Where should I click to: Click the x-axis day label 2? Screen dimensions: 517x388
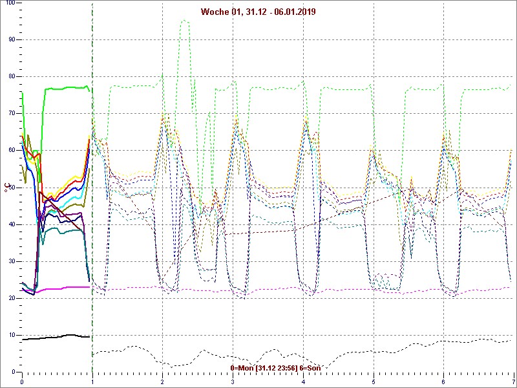(x=163, y=382)
